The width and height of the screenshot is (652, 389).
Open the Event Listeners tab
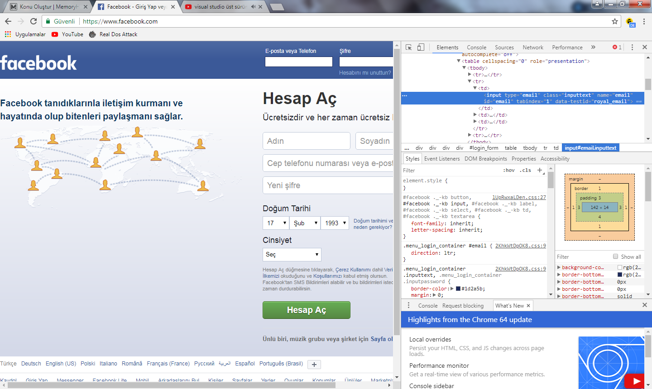(442, 159)
